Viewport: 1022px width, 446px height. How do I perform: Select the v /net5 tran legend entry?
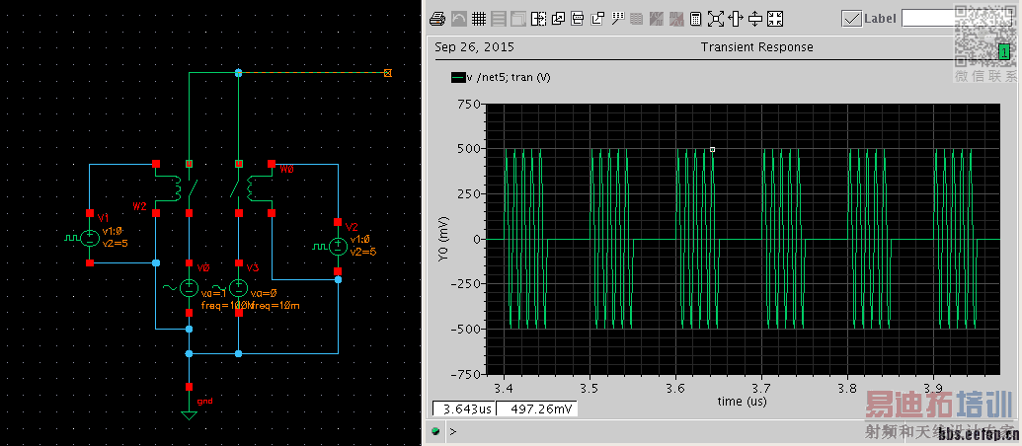pyautogui.click(x=500, y=78)
